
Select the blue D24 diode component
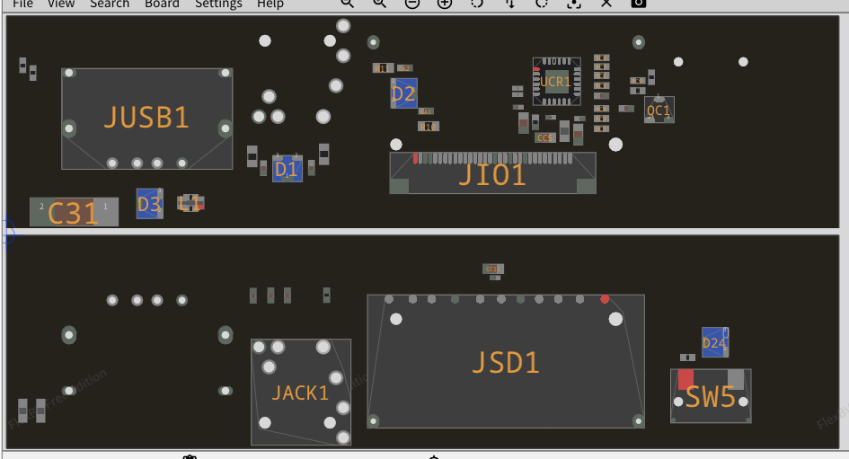pos(714,342)
